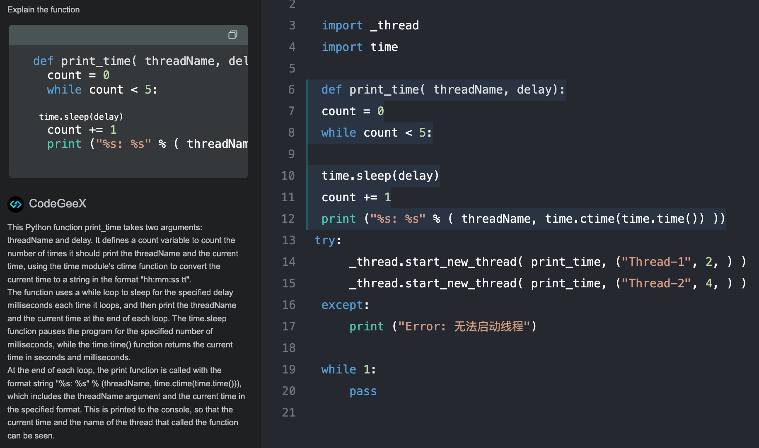Click line number 6 in the gutter

click(x=292, y=89)
